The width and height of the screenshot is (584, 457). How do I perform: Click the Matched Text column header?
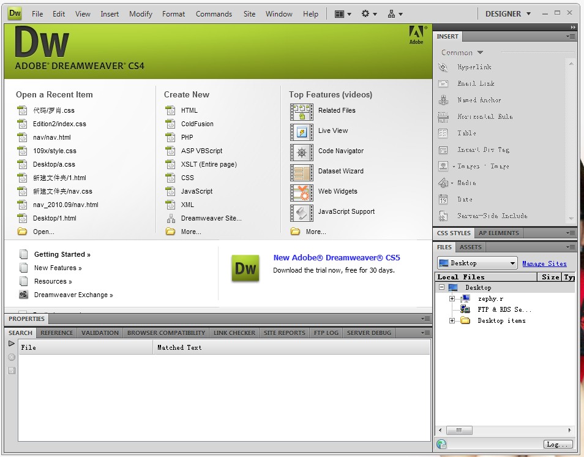pos(291,347)
